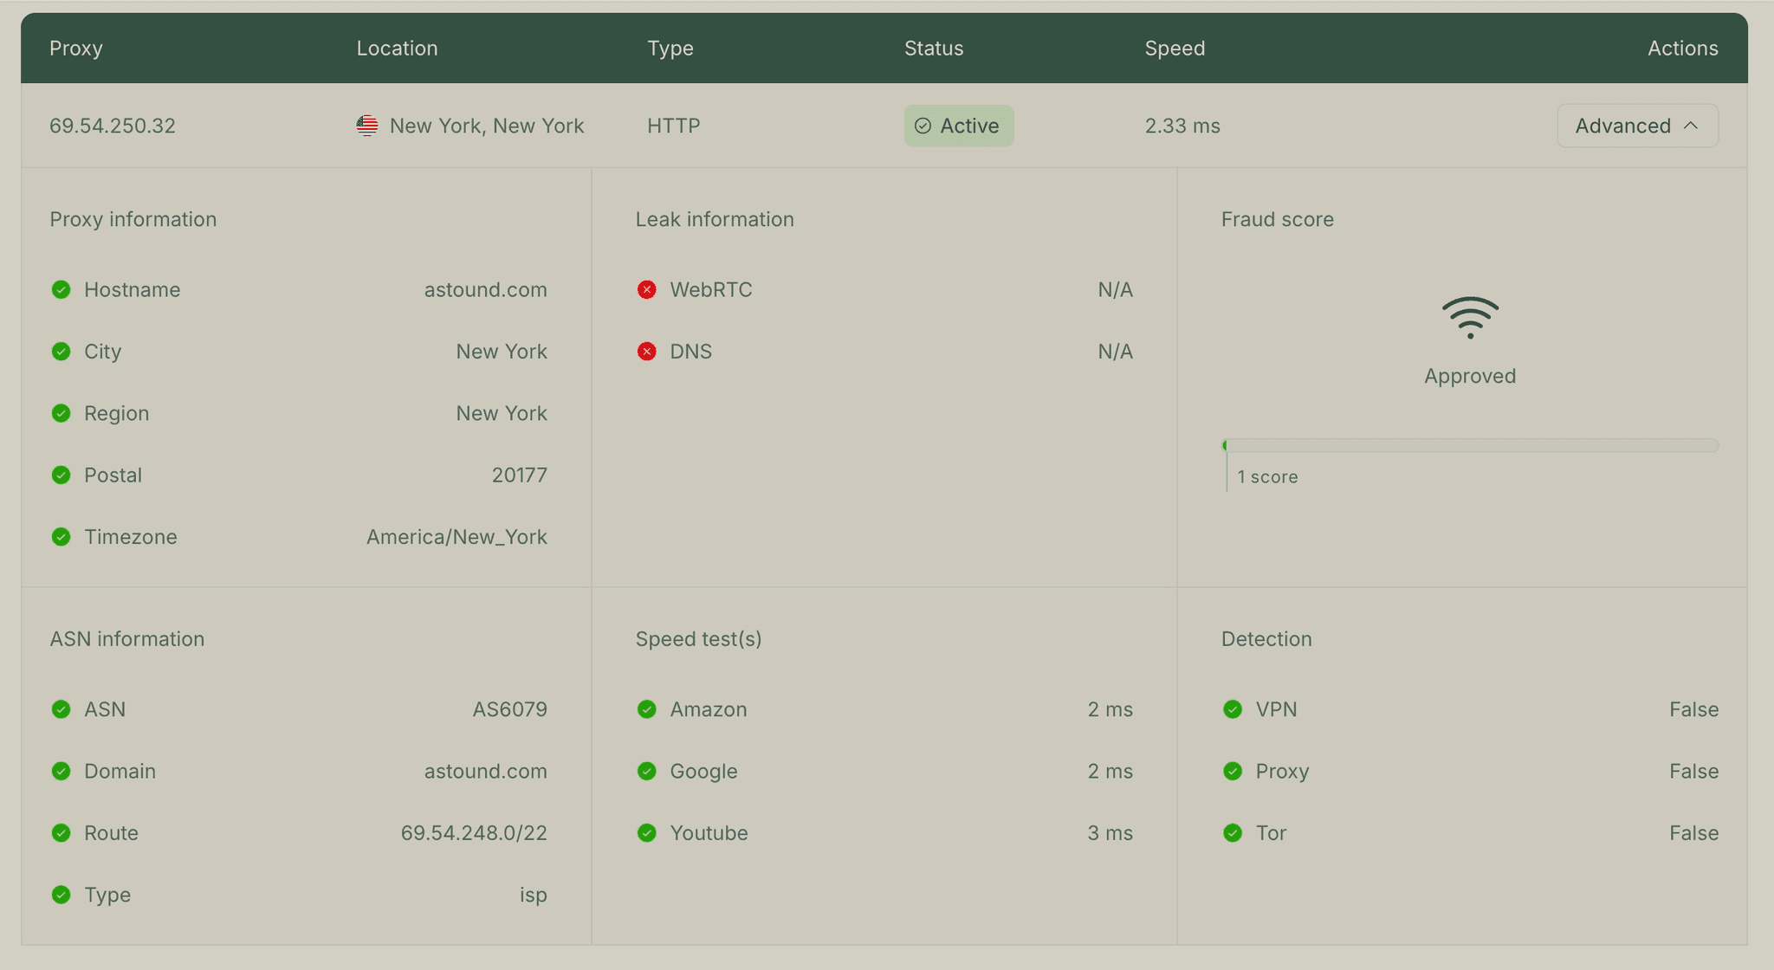
Task: Click the WiFi signal icon in Fraud score panel
Action: point(1470,316)
